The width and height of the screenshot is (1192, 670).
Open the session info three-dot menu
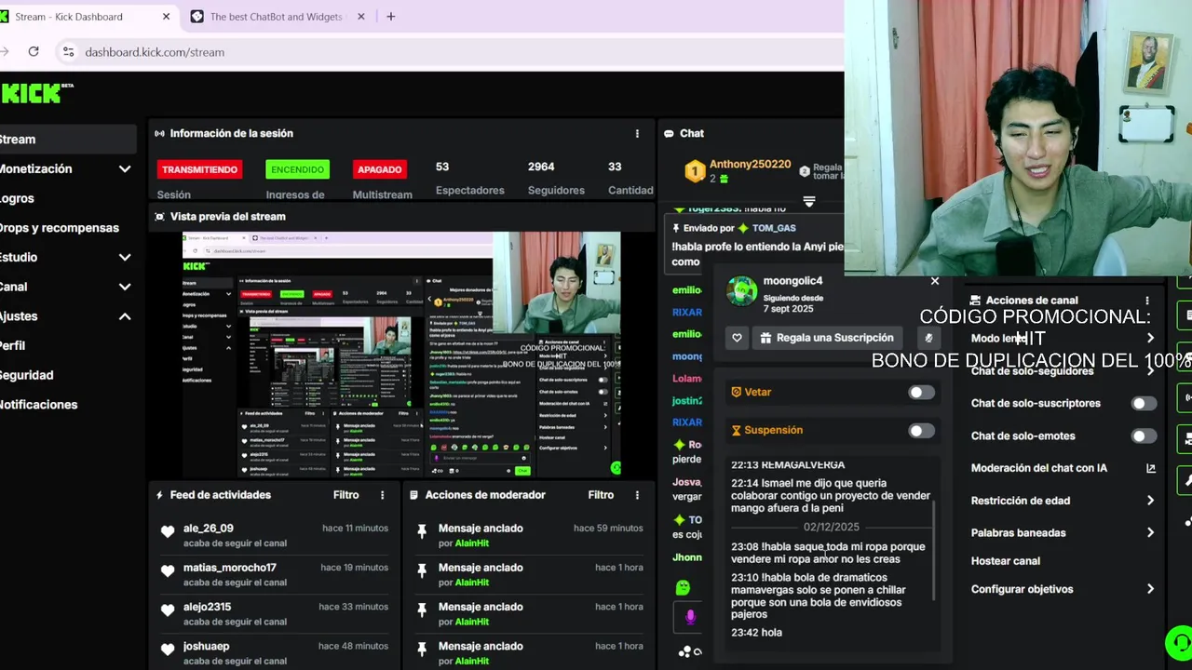637,134
